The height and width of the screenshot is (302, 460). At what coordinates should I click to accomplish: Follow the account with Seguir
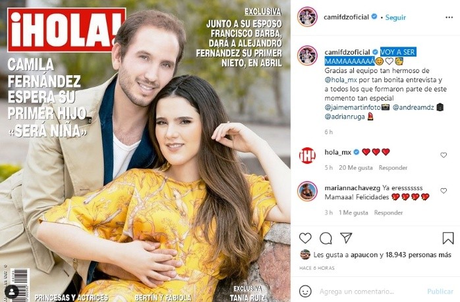coord(395,17)
